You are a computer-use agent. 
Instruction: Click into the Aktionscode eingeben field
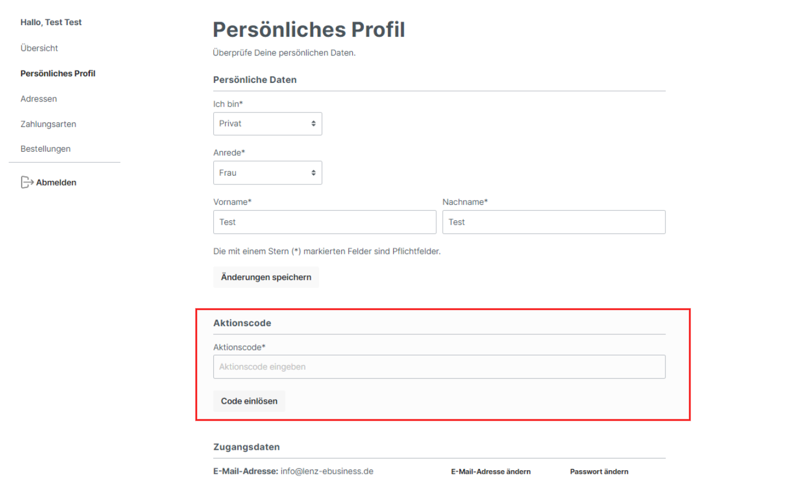[x=439, y=367]
